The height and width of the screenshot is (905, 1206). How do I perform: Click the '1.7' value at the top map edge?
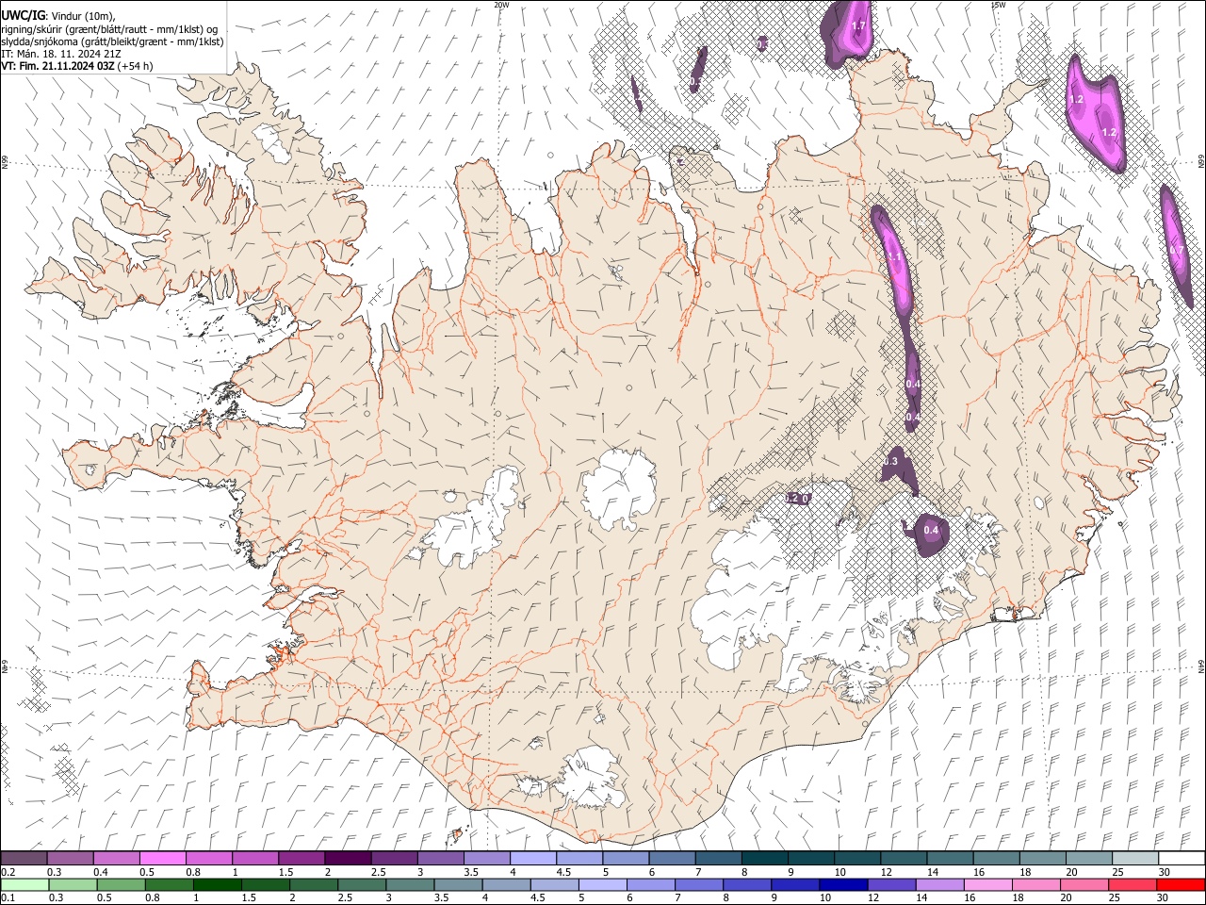point(858,25)
